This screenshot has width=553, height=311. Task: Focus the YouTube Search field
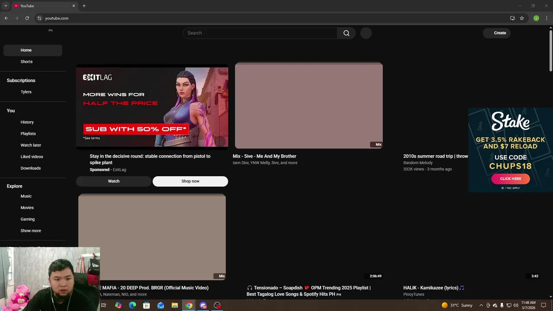(x=260, y=33)
